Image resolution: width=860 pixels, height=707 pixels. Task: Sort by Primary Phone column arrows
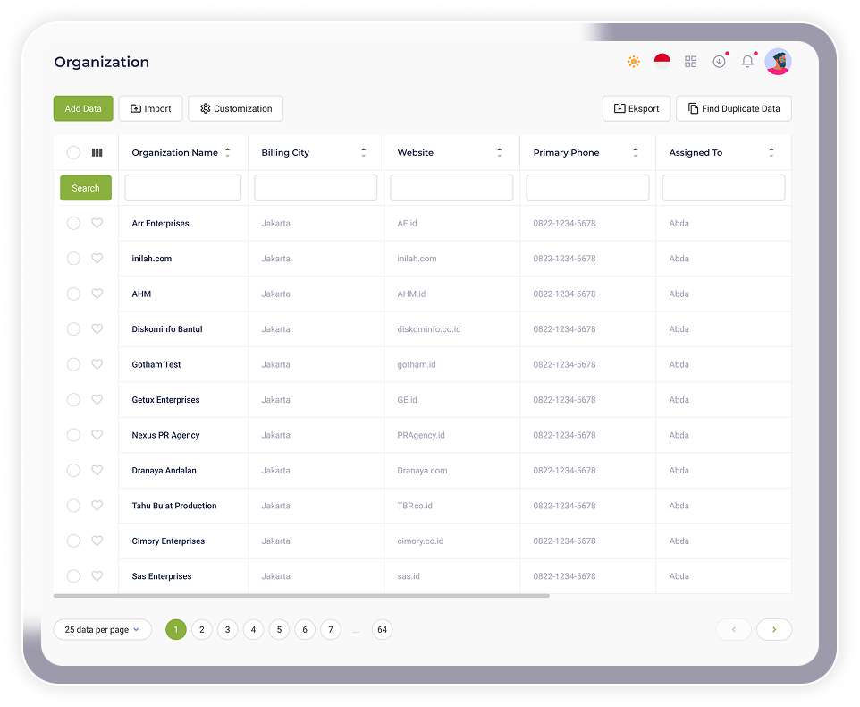pyautogui.click(x=635, y=153)
